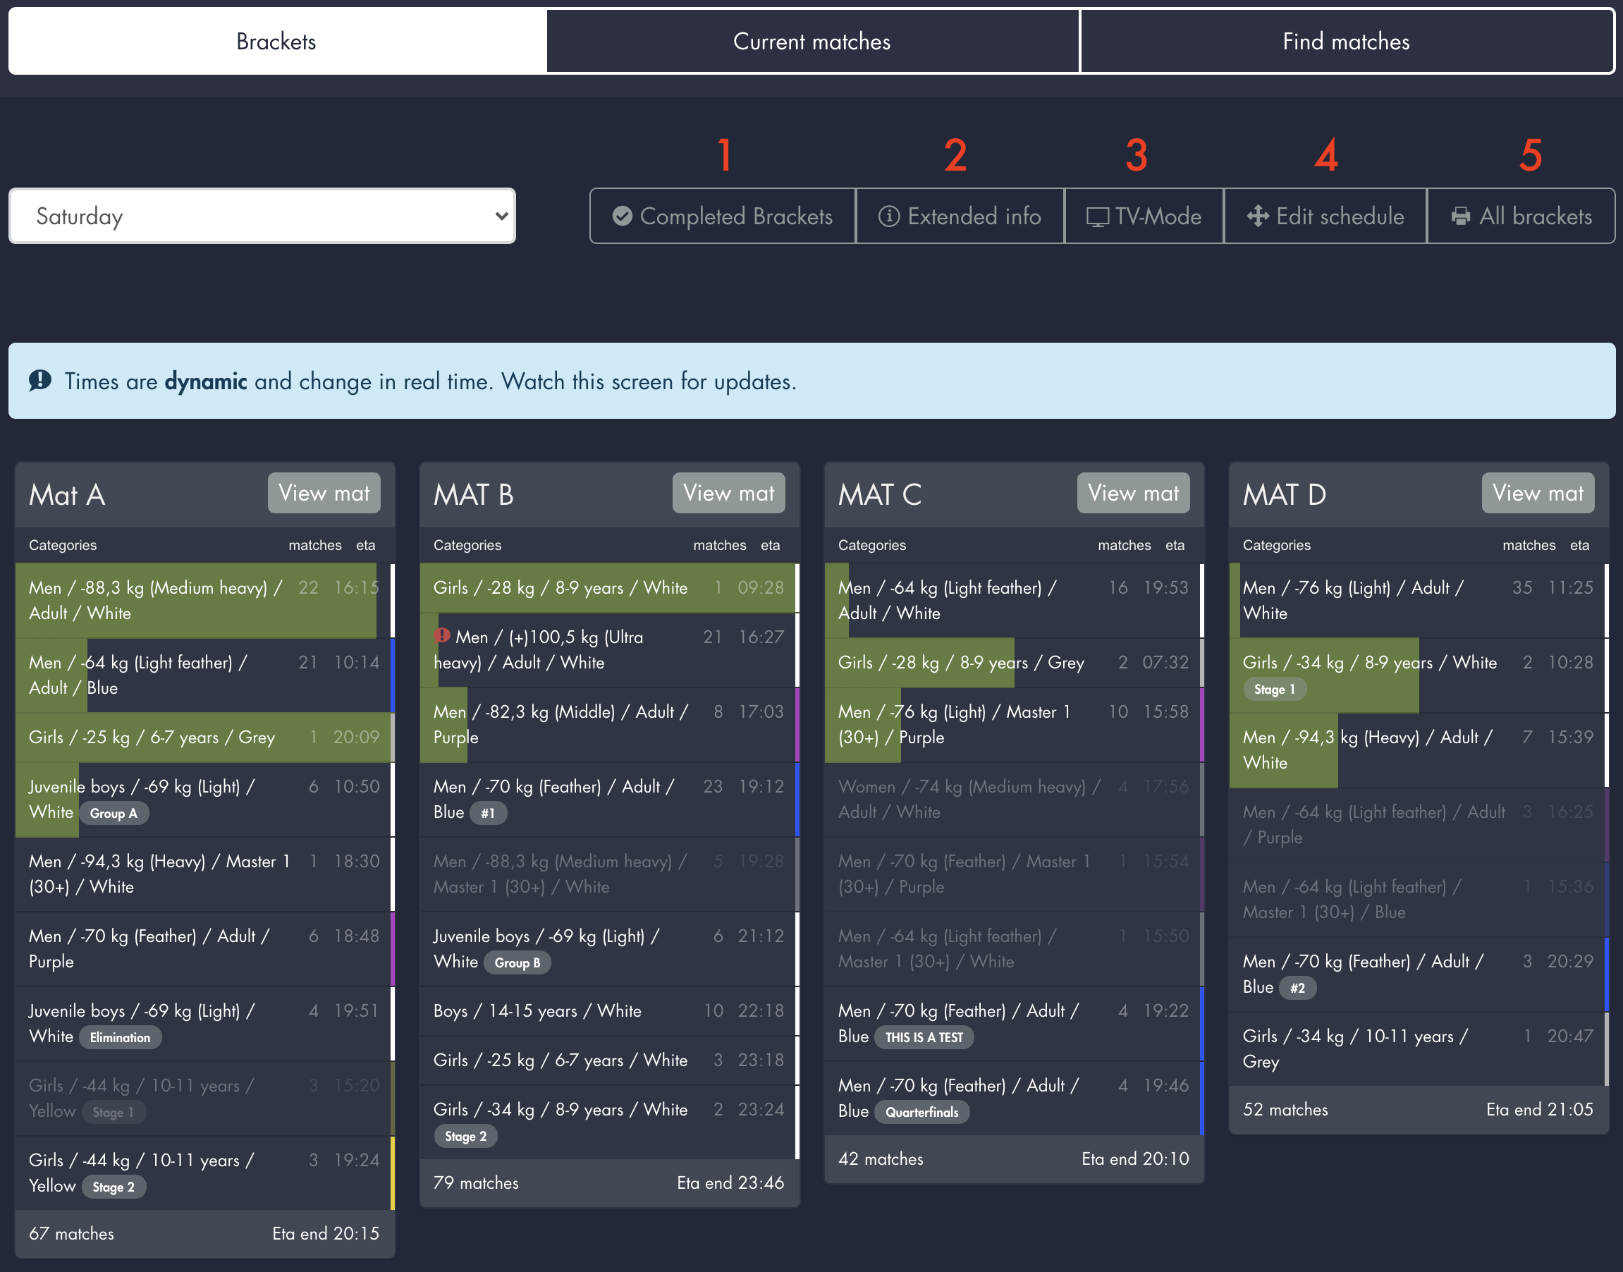Click info icon in dynamic times banner

pos(40,381)
